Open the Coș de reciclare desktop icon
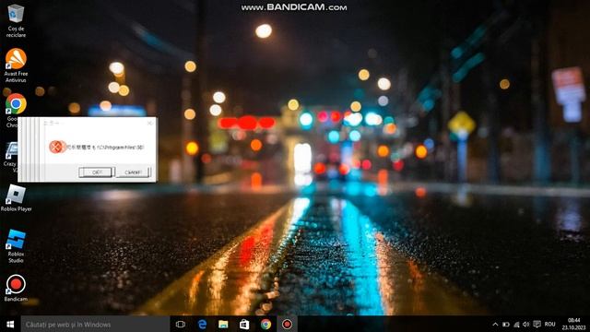Viewport: 590px width, 332px height. coord(16,20)
